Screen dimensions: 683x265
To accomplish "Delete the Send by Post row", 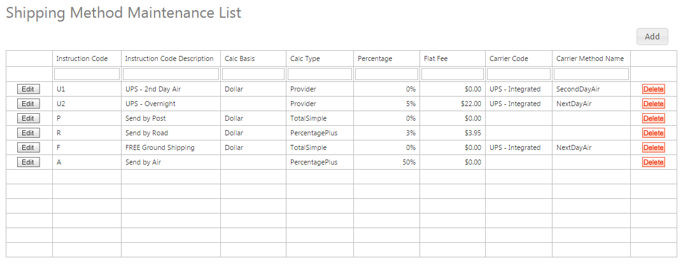I will point(653,118).
